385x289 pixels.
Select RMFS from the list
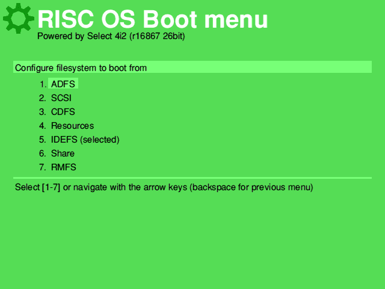coord(63,167)
